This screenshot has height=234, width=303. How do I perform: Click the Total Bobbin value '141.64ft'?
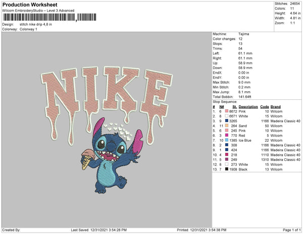[244, 97]
